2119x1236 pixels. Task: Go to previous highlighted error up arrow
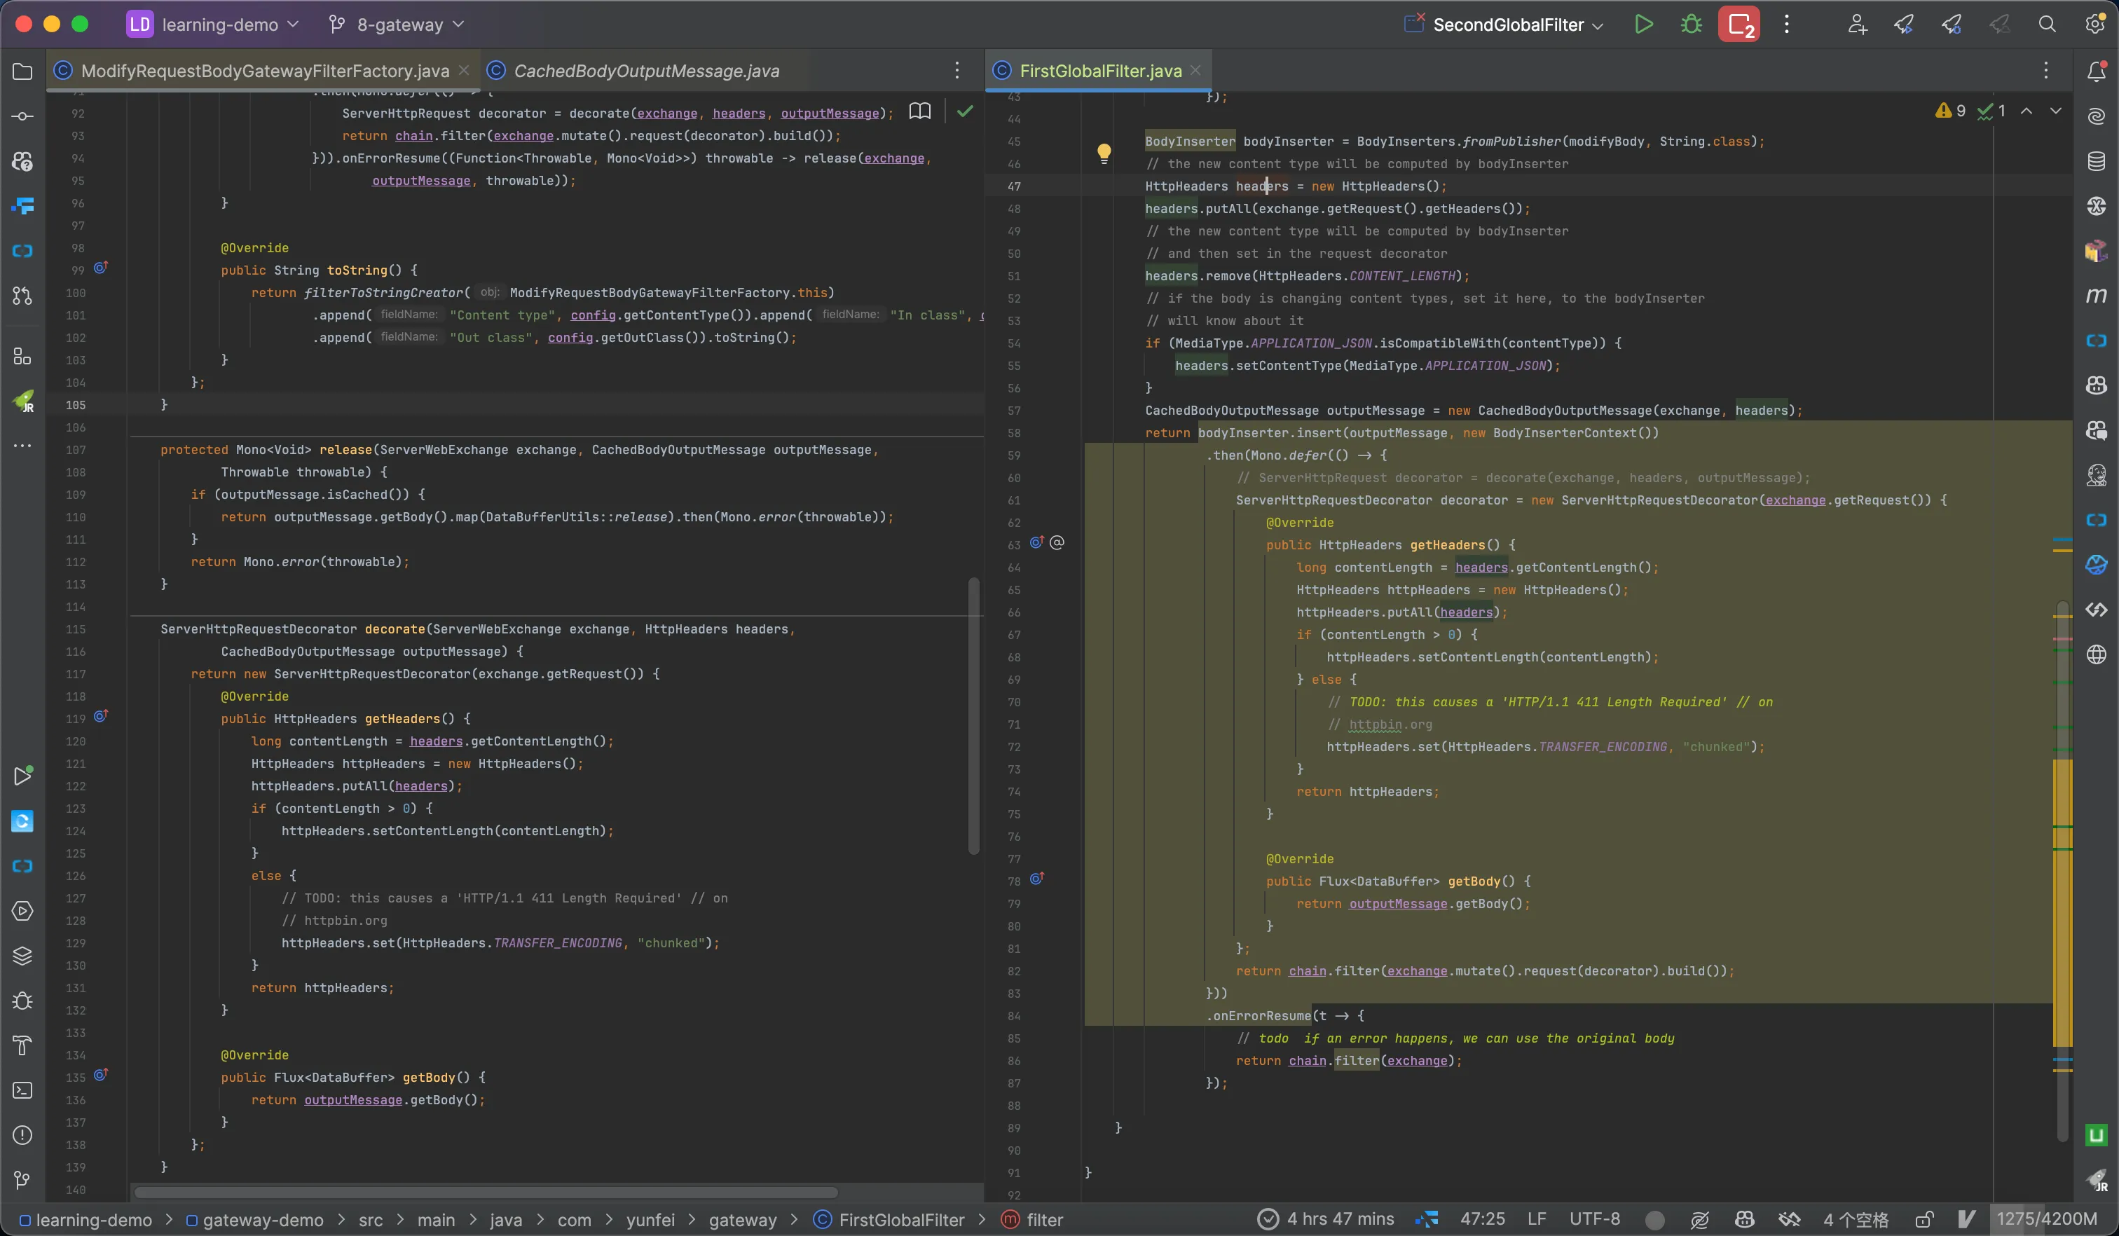point(2027,111)
